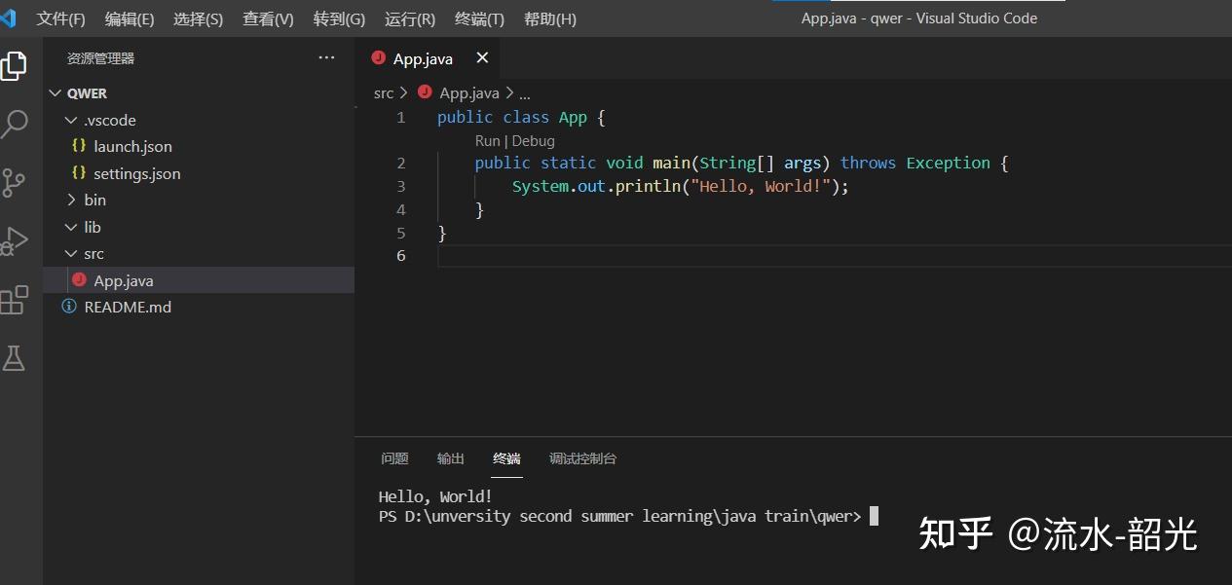The width and height of the screenshot is (1232, 585).
Task: Open the Run and Debug panel
Action: [x=15, y=240]
